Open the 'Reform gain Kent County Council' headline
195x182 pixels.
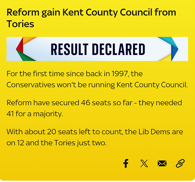(91, 18)
